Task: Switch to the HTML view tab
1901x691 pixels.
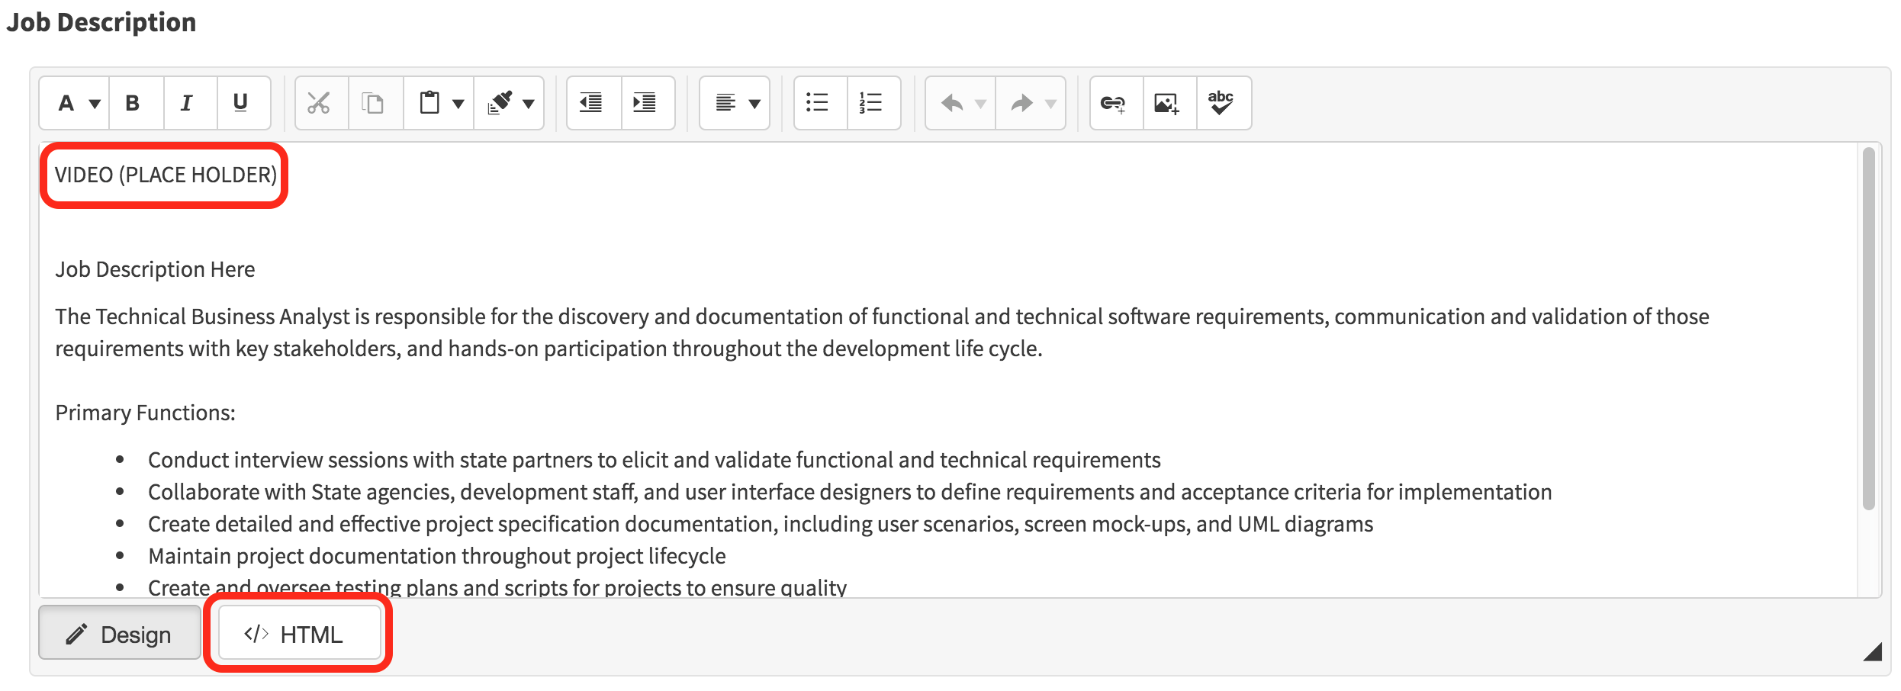Action: click(x=298, y=634)
